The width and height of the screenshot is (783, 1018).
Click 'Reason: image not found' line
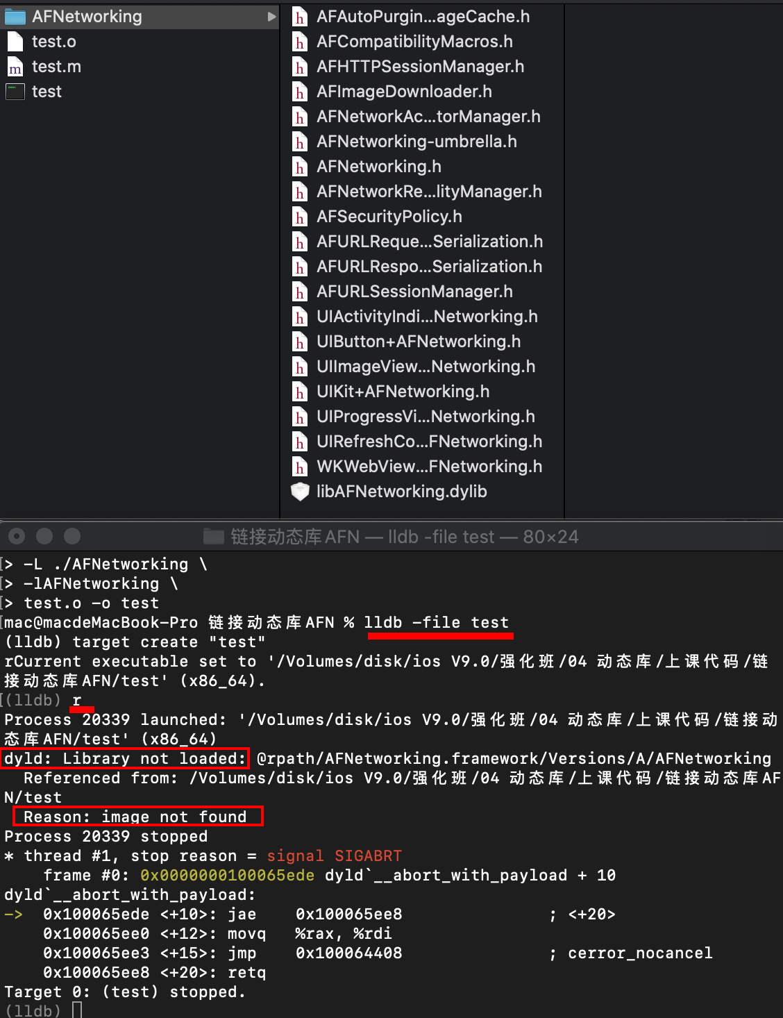(x=135, y=817)
